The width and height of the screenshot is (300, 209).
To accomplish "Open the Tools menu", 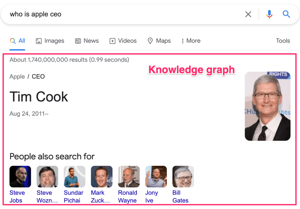I will pyautogui.click(x=283, y=41).
